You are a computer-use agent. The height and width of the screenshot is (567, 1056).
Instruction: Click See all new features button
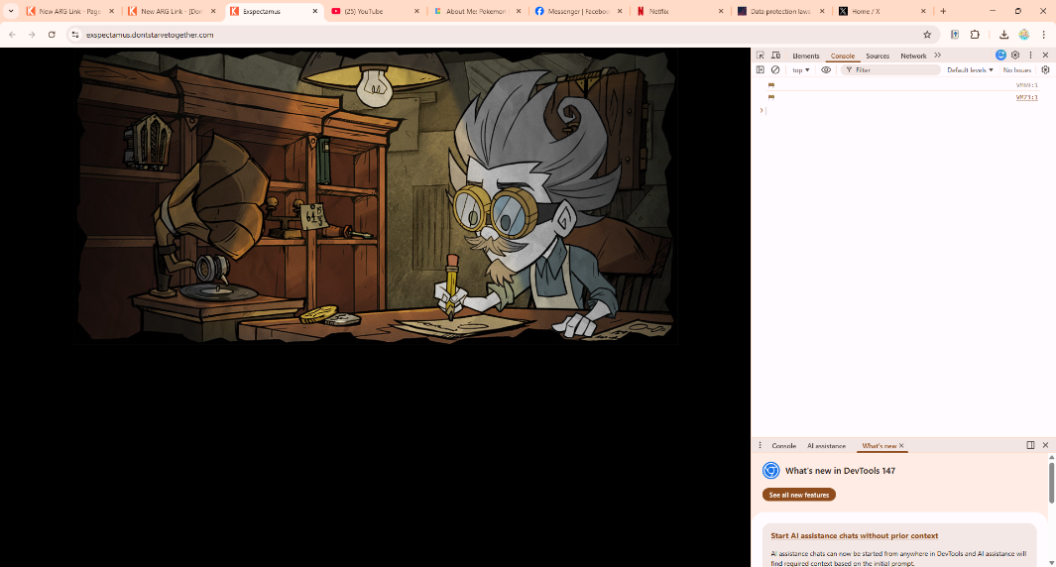[x=799, y=495]
